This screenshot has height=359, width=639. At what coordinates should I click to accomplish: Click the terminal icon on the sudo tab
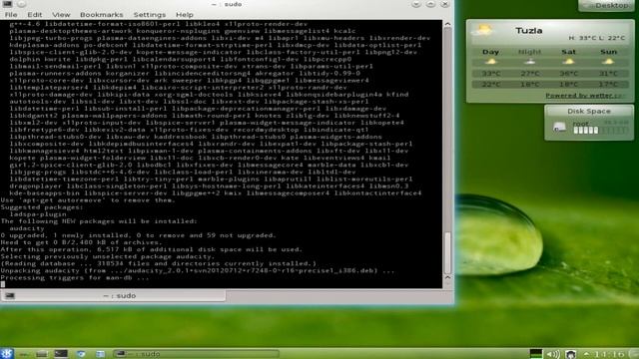pos(10,296)
